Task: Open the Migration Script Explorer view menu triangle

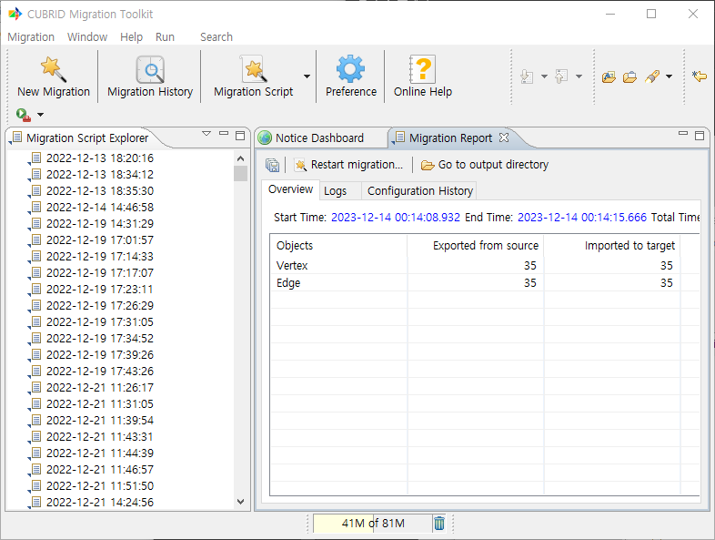Action: coord(206,134)
